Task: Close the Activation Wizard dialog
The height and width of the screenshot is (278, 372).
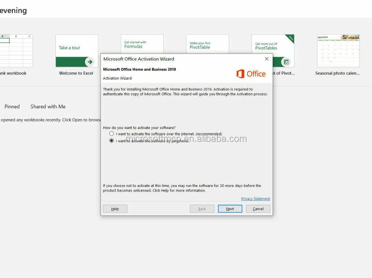Action: [x=266, y=59]
